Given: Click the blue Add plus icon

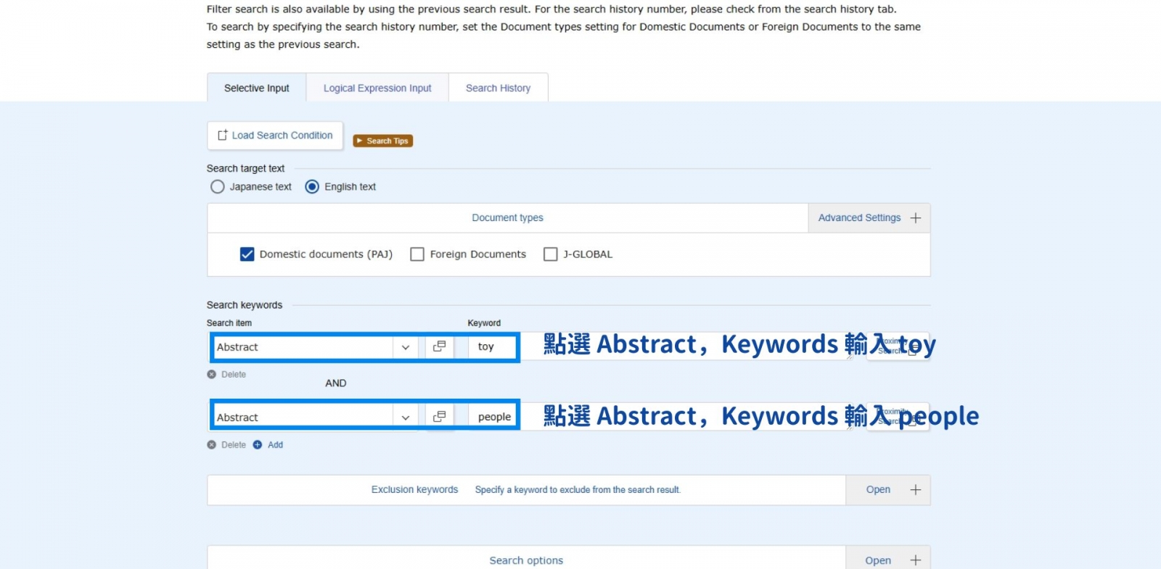Looking at the screenshot, I should pos(258,445).
